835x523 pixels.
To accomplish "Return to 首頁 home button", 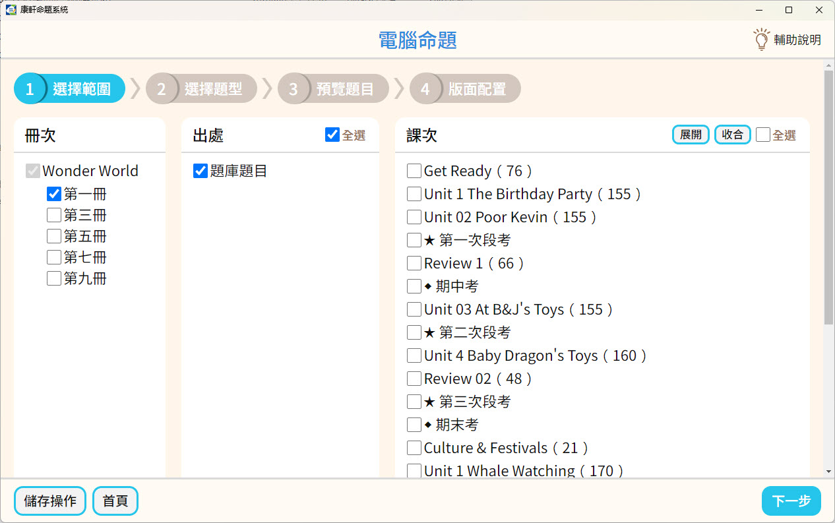I will point(115,501).
